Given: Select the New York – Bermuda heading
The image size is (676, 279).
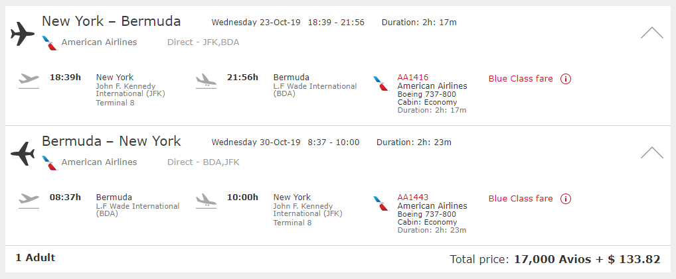Looking at the screenshot, I should [112, 21].
